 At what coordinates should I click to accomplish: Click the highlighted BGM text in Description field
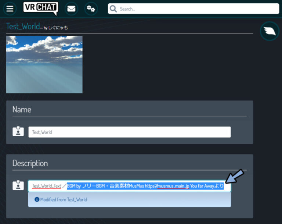pyautogui.click(x=145, y=186)
